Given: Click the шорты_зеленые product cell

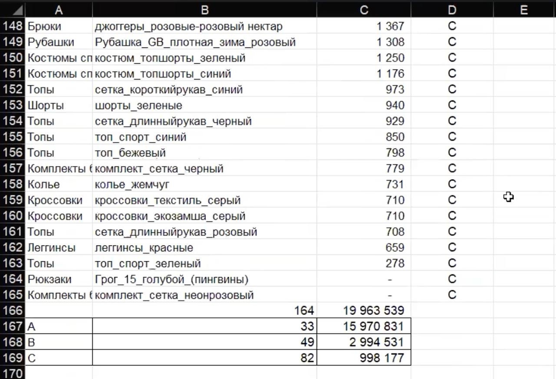Looking at the screenshot, I should [205, 106].
